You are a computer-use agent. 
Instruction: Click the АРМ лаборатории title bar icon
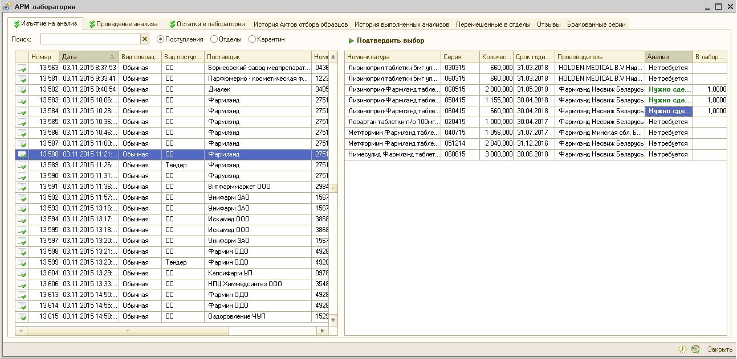[7, 7]
